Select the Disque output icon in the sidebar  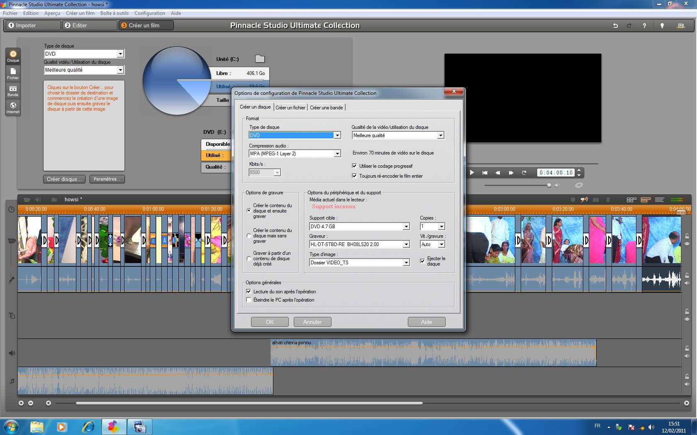(x=13, y=56)
